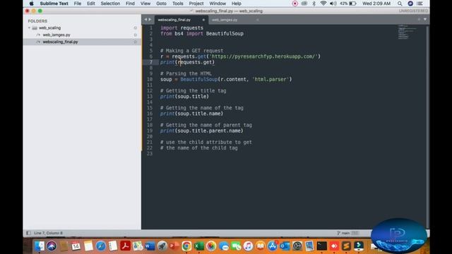Open the Selection menu
Image resolution: width=452 pixels, height=254 pixels.
coord(110,4)
